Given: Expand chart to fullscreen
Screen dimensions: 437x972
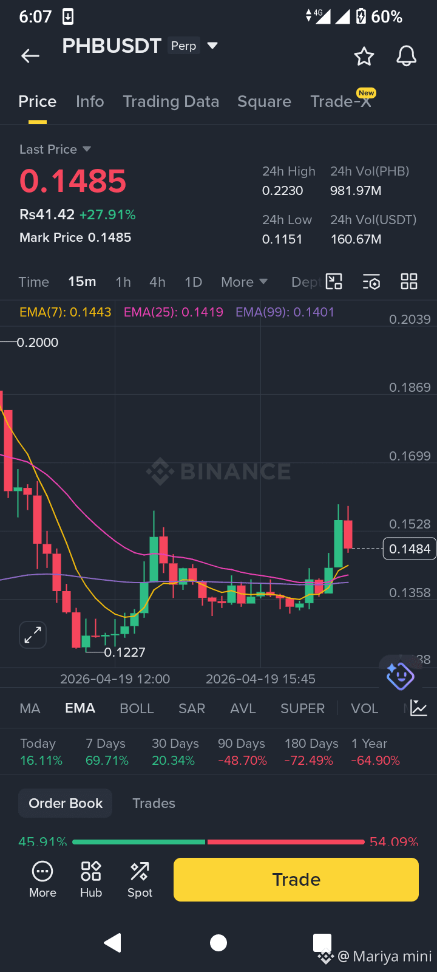Looking at the screenshot, I should point(33,635).
